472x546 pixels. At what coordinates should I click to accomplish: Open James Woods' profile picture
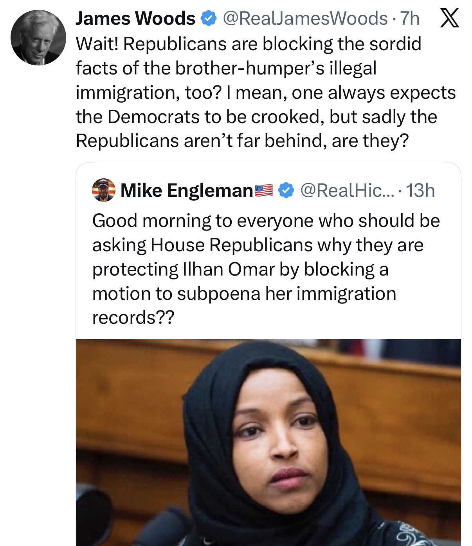tap(38, 38)
